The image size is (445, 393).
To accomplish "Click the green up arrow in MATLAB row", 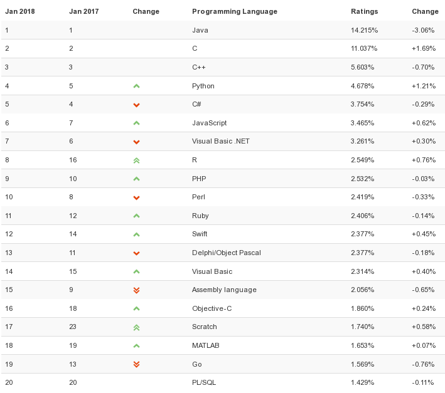I will point(136,345).
